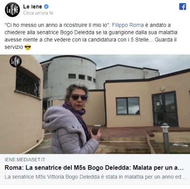Screen dimensions: 190x189
Task: Click the link card footer area
Action: click(95, 169)
